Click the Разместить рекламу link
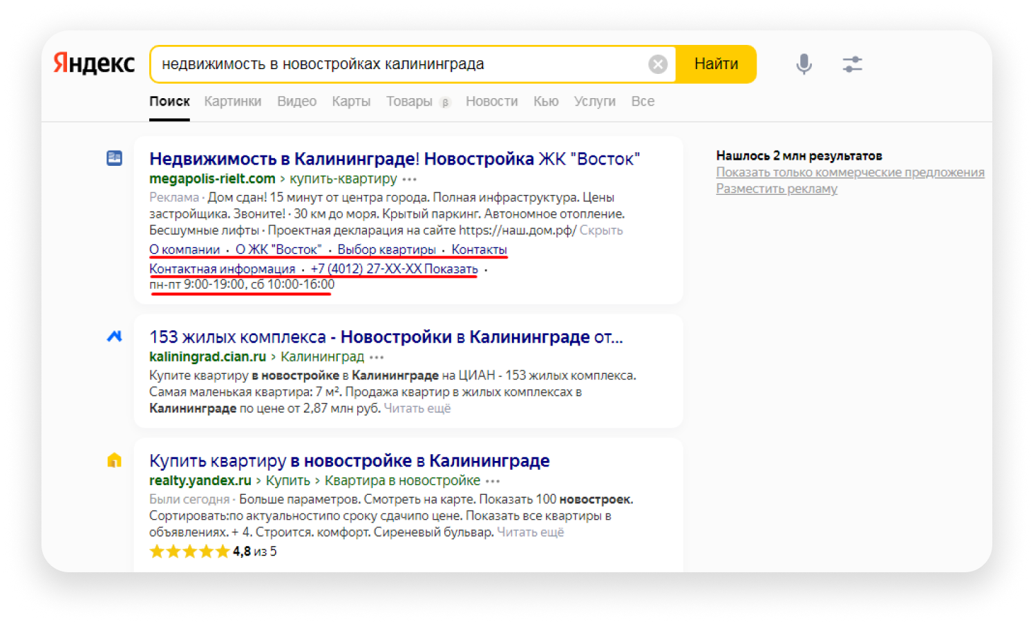This screenshot has width=1031, height=622. coord(776,189)
